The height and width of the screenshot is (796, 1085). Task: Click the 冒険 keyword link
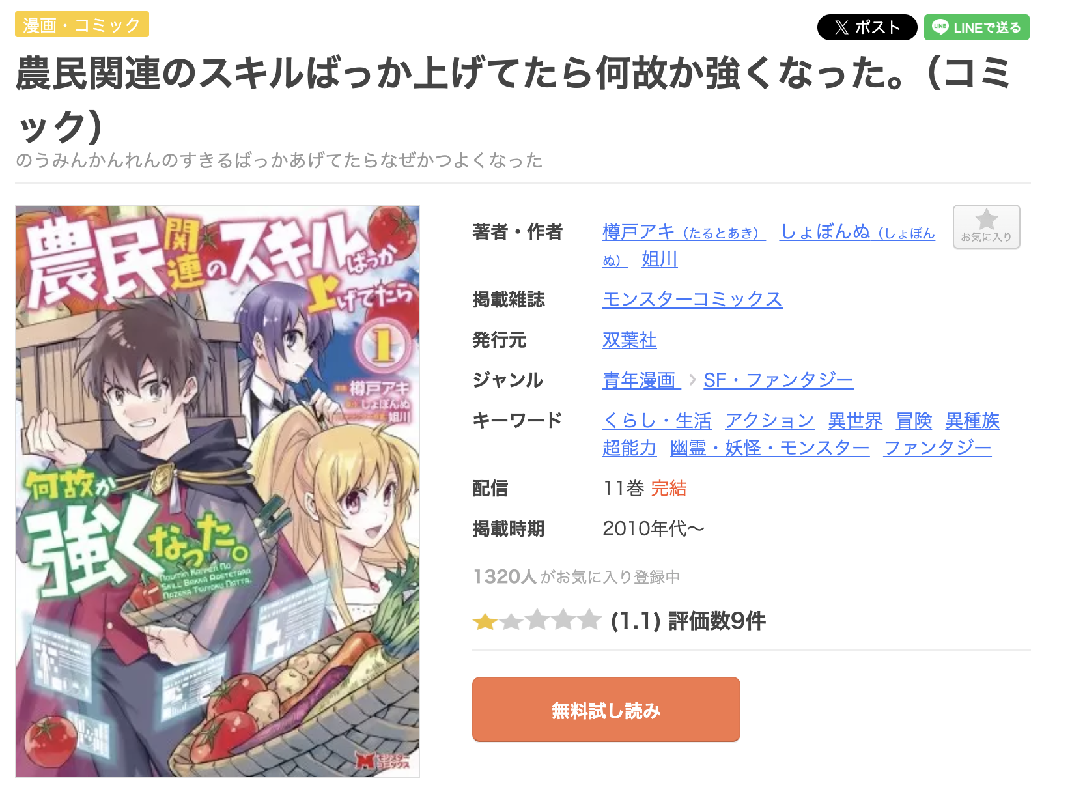(914, 421)
